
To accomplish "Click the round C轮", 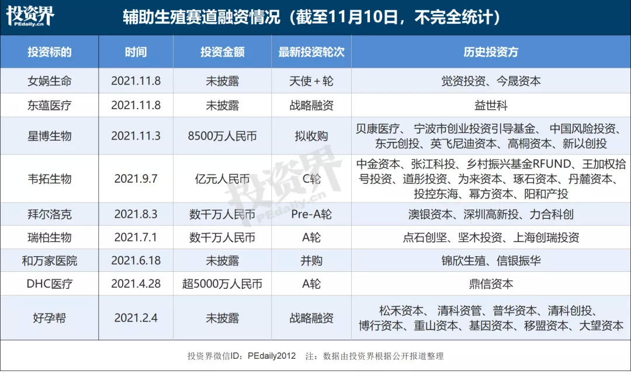I will point(311,179).
